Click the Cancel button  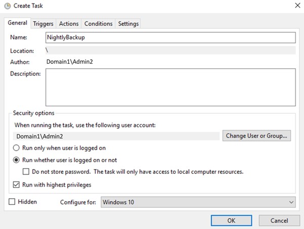click(x=279, y=220)
